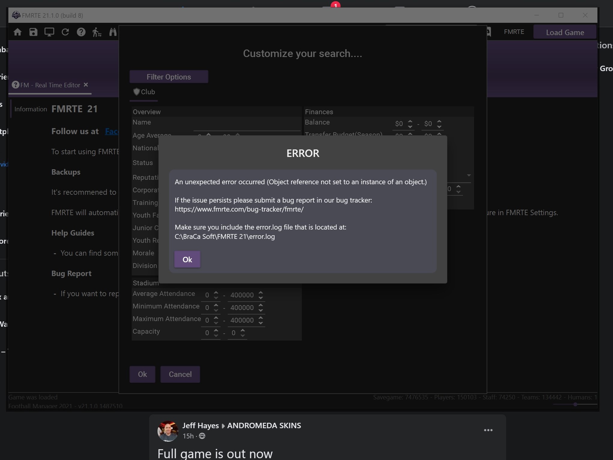
Task: Click the Information label in FMRTE panel
Action: [x=31, y=109]
